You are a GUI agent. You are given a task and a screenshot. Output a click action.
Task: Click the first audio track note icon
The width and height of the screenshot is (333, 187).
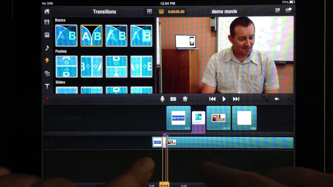(x=48, y=156)
